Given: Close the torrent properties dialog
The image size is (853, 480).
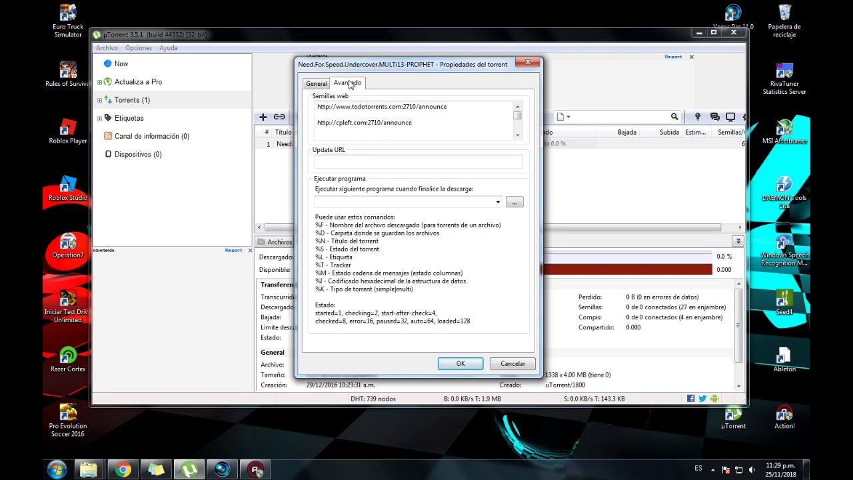Looking at the screenshot, I should click(x=528, y=63).
